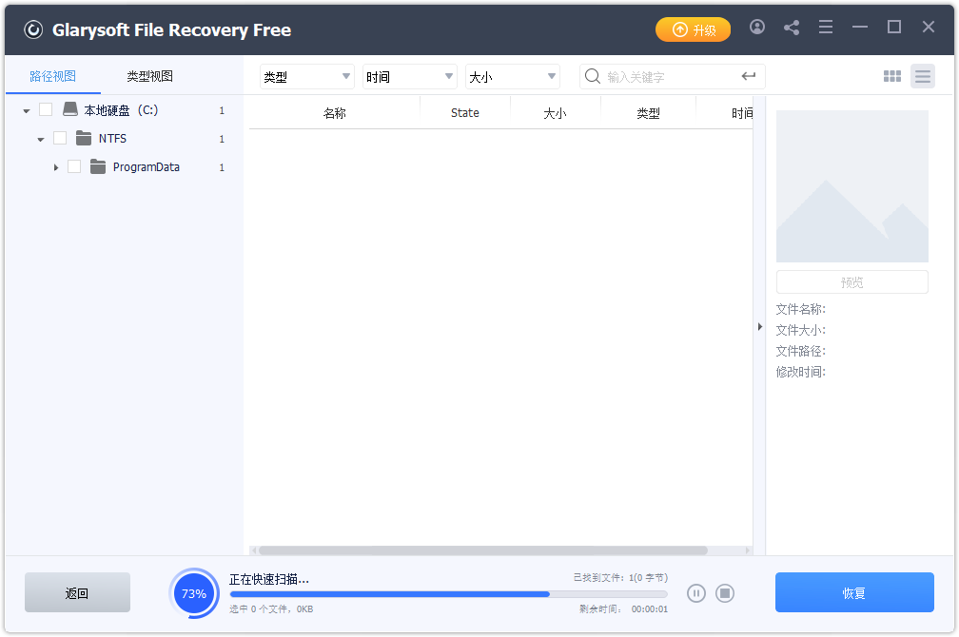Open the account profile icon
Viewport: 959px width, 637px height.
(757, 28)
